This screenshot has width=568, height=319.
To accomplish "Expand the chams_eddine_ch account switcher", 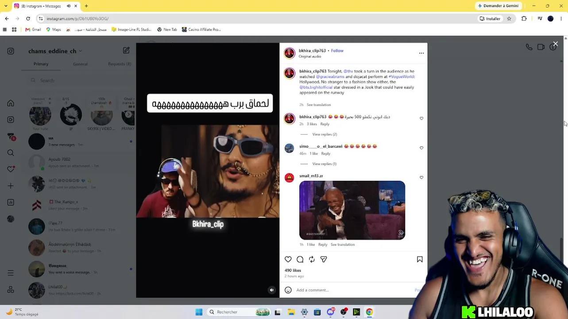I will click(x=55, y=51).
